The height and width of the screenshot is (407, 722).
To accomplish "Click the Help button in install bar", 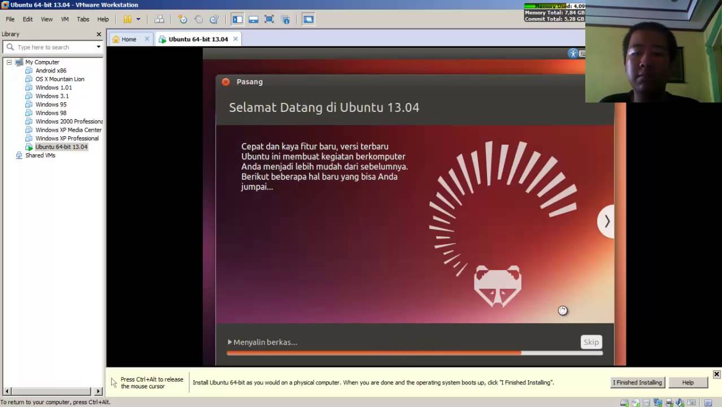I will [x=688, y=383].
